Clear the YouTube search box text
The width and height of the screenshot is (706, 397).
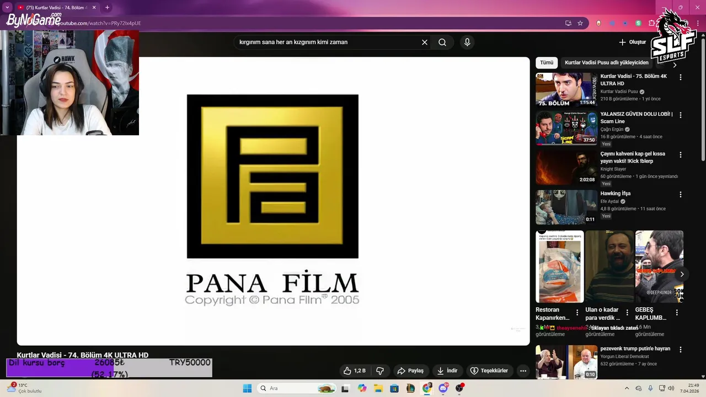coord(425,42)
